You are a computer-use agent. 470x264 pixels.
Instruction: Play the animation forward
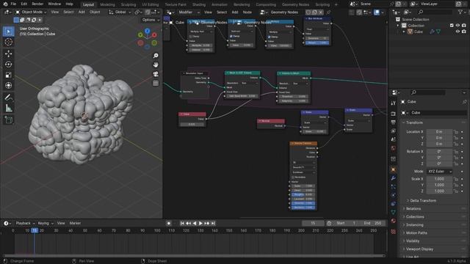pos(200,223)
